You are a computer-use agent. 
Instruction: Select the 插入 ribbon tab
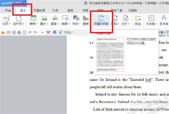coord(23,10)
